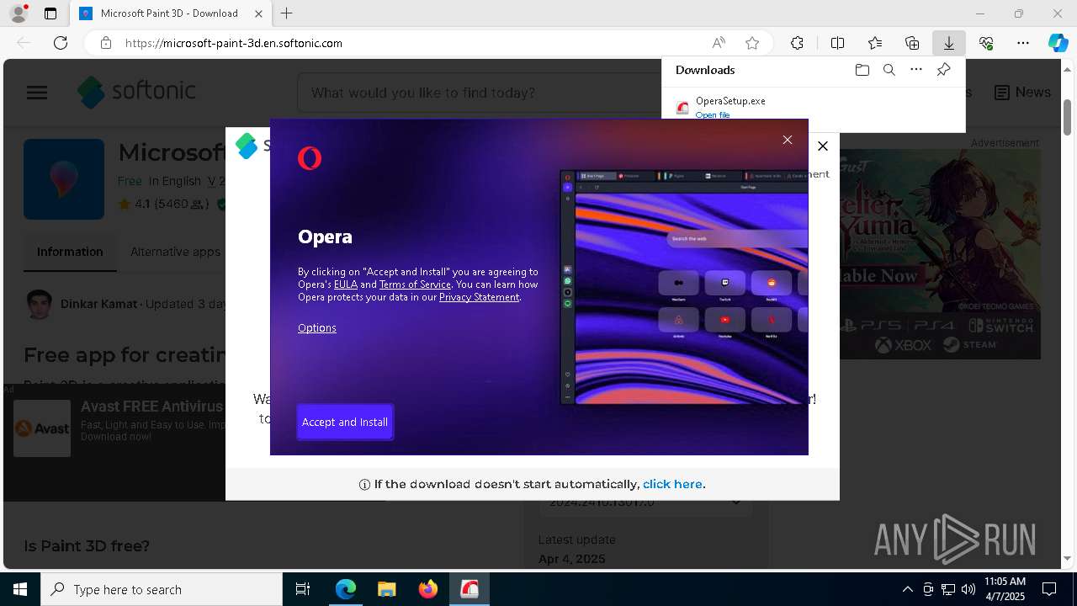Screen dimensions: 1077x606
Task: Open the downloads folder icon
Action: coord(862,70)
